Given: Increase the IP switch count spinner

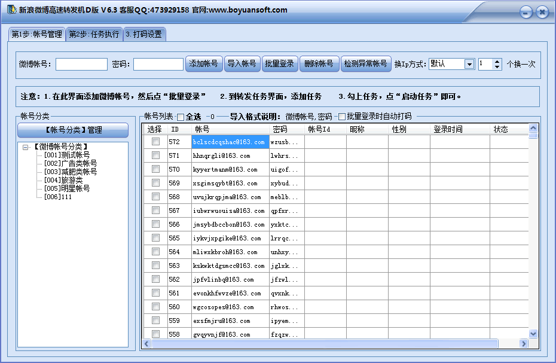Looking at the screenshot, I should pyautogui.click(x=497, y=62).
